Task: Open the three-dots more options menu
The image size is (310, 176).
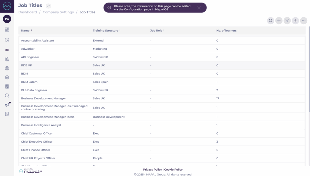Action: pyautogui.click(x=304, y=21)
